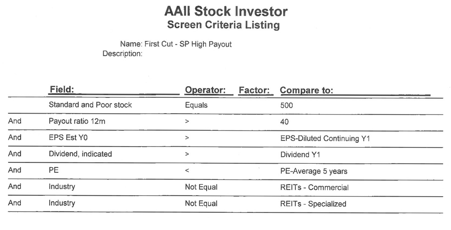
Task: Click the Name: First Cut - SP High Payout text
Action: tap(176, 44)
